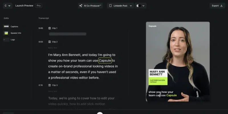Open the Speaker Info edit

(x=12, y=33)
